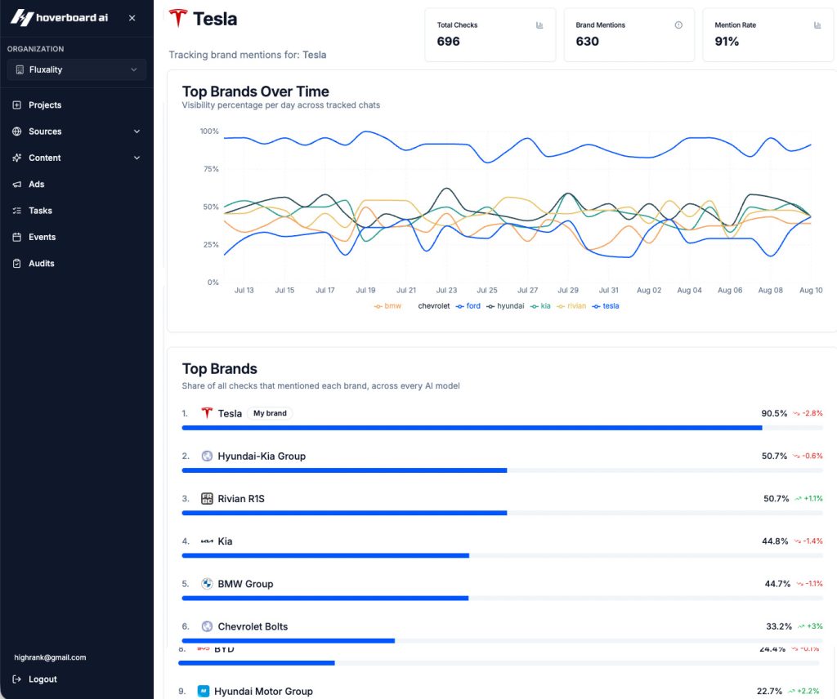
Task: Click the Total Checks chart icon
Action: click(539, 25)
